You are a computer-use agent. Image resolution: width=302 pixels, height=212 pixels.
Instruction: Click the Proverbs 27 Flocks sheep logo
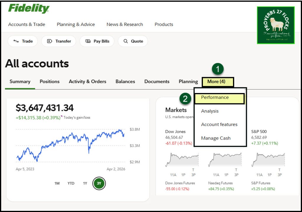pyautogui.click(x=275, y=25)
